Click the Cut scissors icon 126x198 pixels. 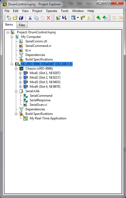click(x=30, y=18)
